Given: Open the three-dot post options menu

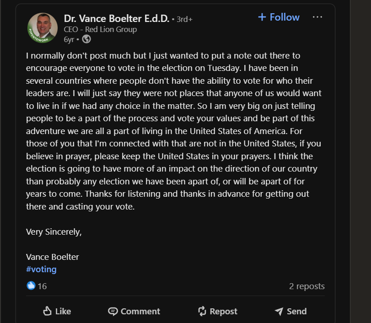Looking at the screenshot, I should click(317, 17).
